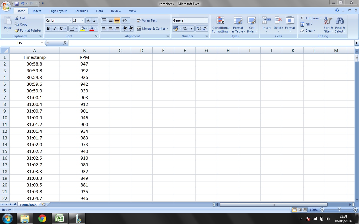
Task: Open Excel Help question mark
Action: pyautogui.click(x=337, y=11)
